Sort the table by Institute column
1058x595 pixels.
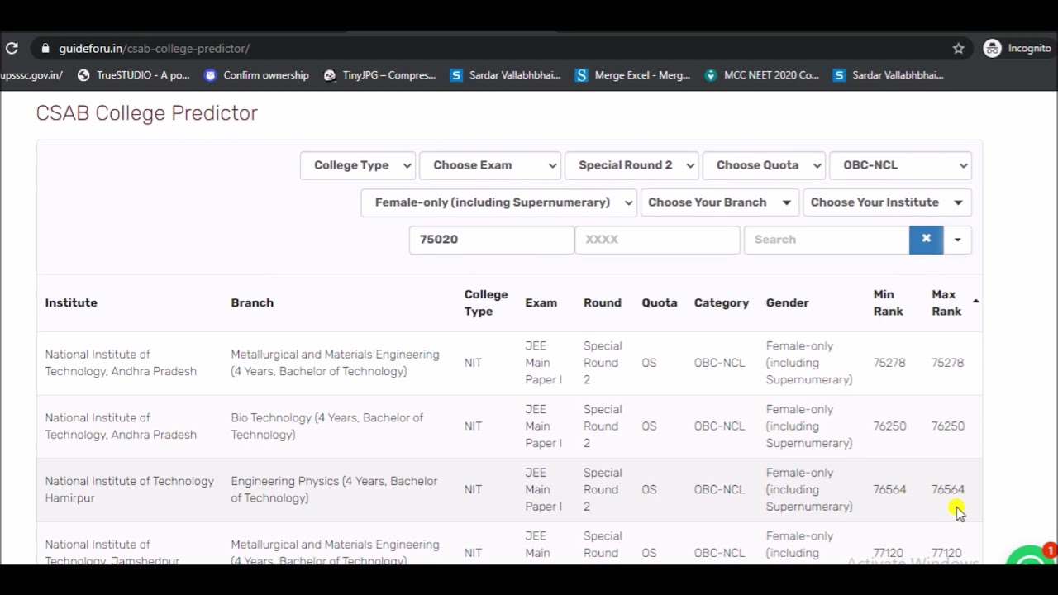point(71,303)
